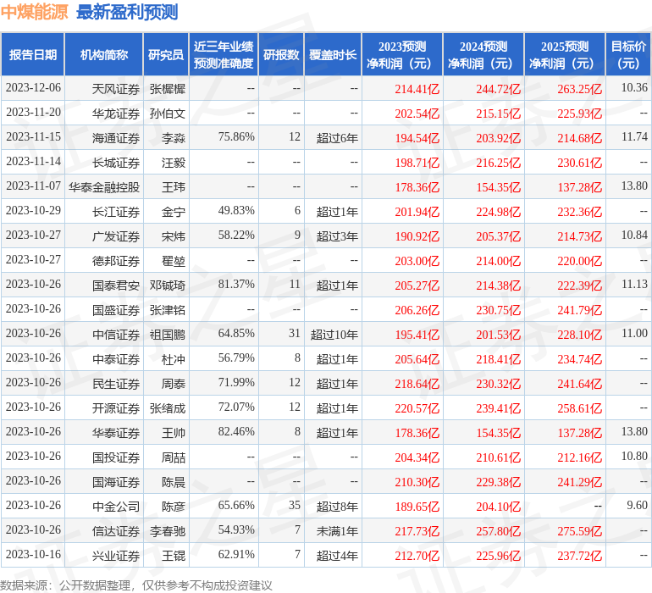
Task: Click the 198.71亿 profit value
Action: (x=417, y=163)
